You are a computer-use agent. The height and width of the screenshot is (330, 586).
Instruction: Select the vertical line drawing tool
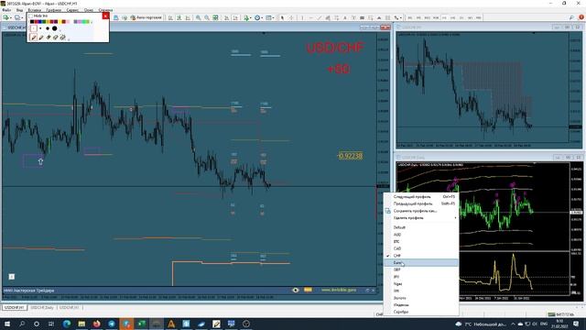tap(302, 17)
